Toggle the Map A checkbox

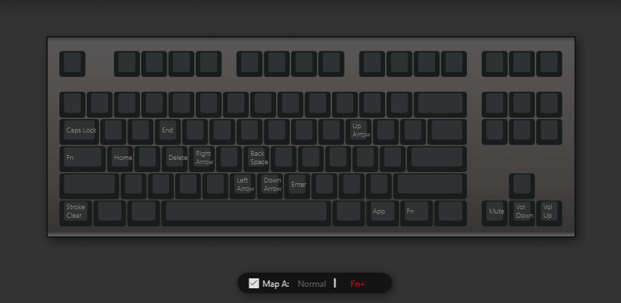254,283
